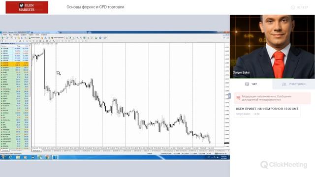Toggle the Data Window toolbar icon
The image size is (315, 177).
click(x=15, y=38)
